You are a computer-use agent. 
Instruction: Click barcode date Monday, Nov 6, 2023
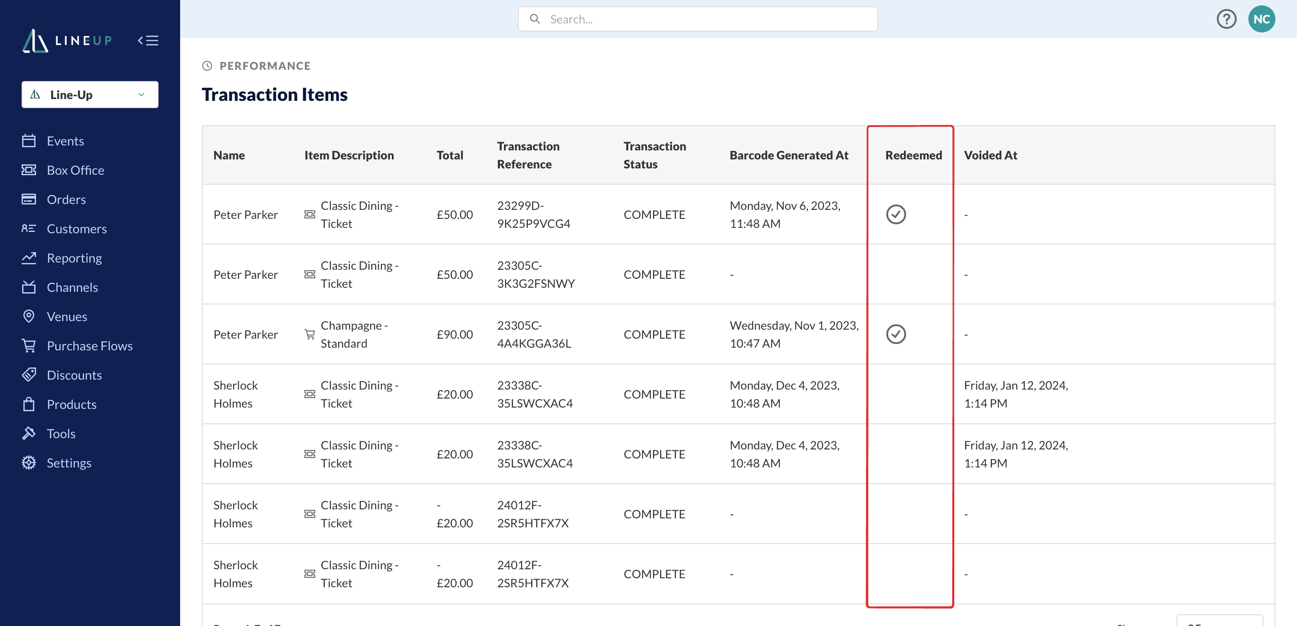pos(785,214)
